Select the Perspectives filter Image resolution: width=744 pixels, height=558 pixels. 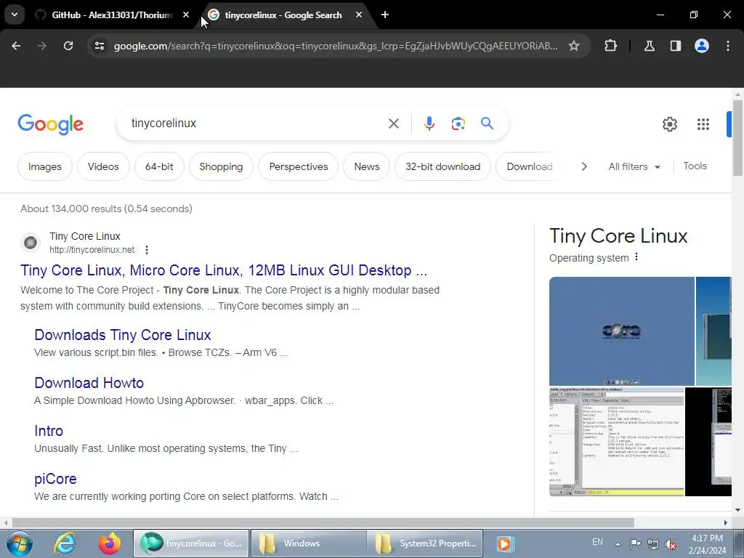(x=299, y=166)
